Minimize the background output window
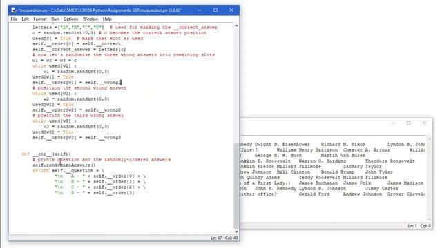 point(393,123)
